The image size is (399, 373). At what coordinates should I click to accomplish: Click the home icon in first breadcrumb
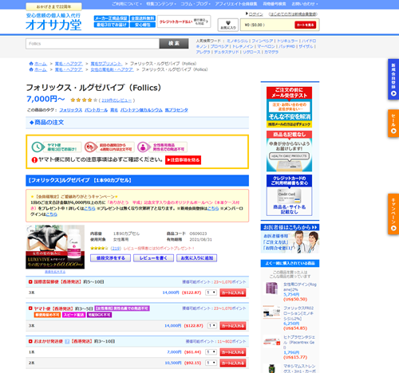[31, 64]
